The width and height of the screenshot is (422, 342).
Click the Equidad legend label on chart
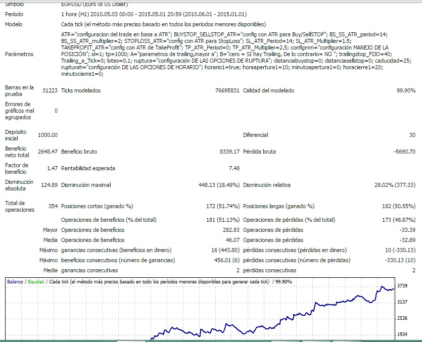click(x=35, y=281)
